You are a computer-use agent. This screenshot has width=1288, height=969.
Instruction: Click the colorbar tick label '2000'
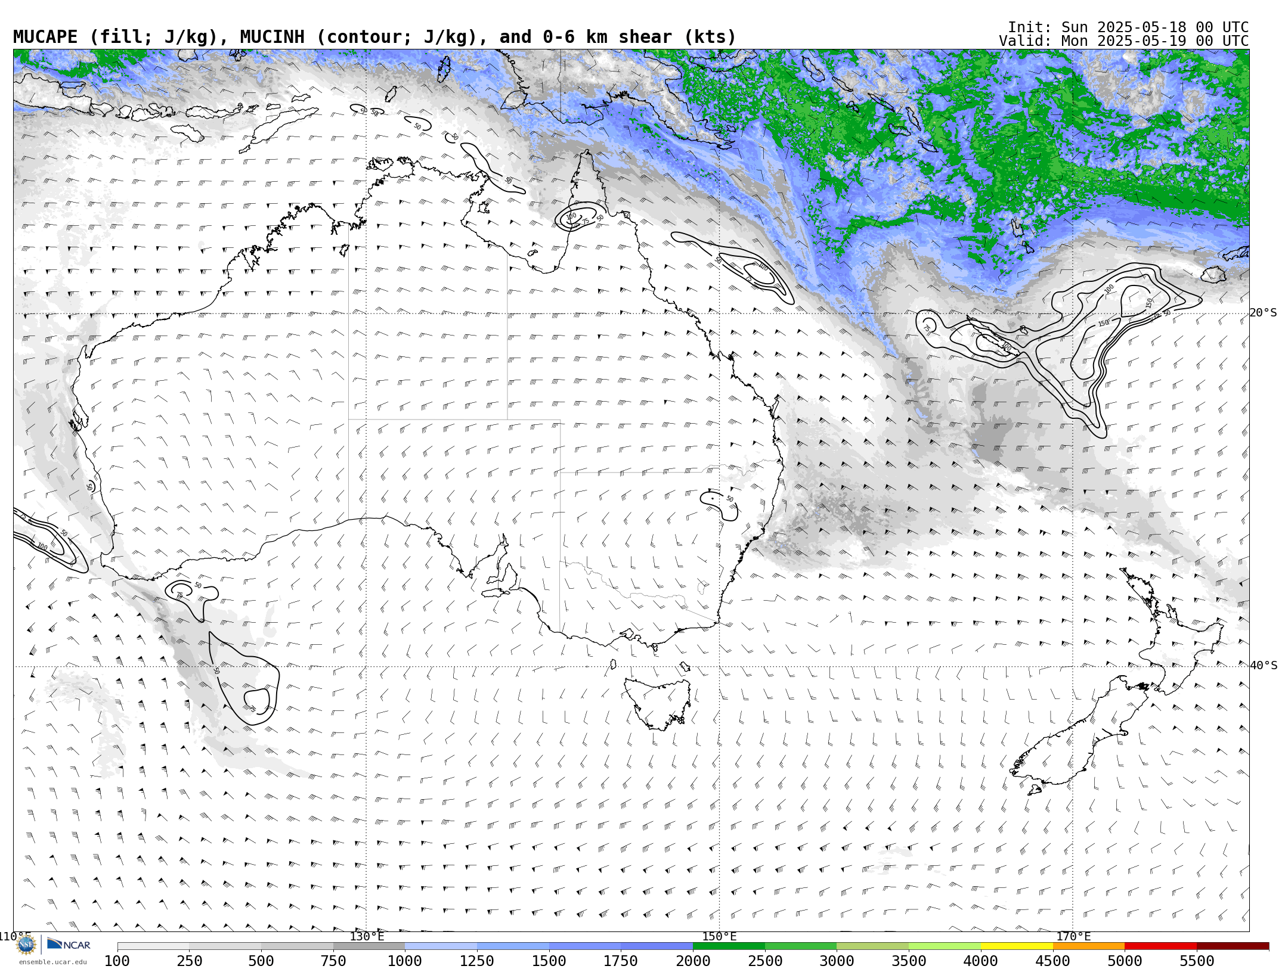693,961
